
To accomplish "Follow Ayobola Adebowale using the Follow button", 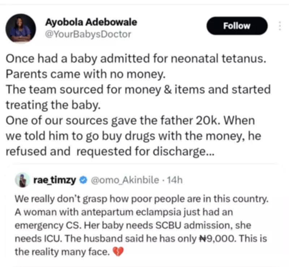I will pyautogui.click(x=237, y=26).
